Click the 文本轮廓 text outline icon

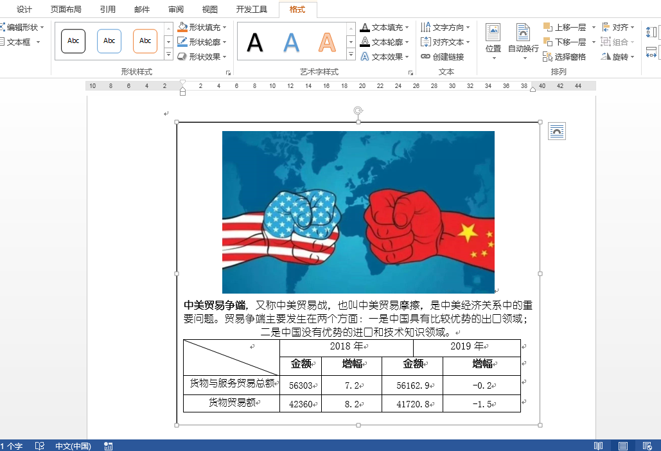365,42
